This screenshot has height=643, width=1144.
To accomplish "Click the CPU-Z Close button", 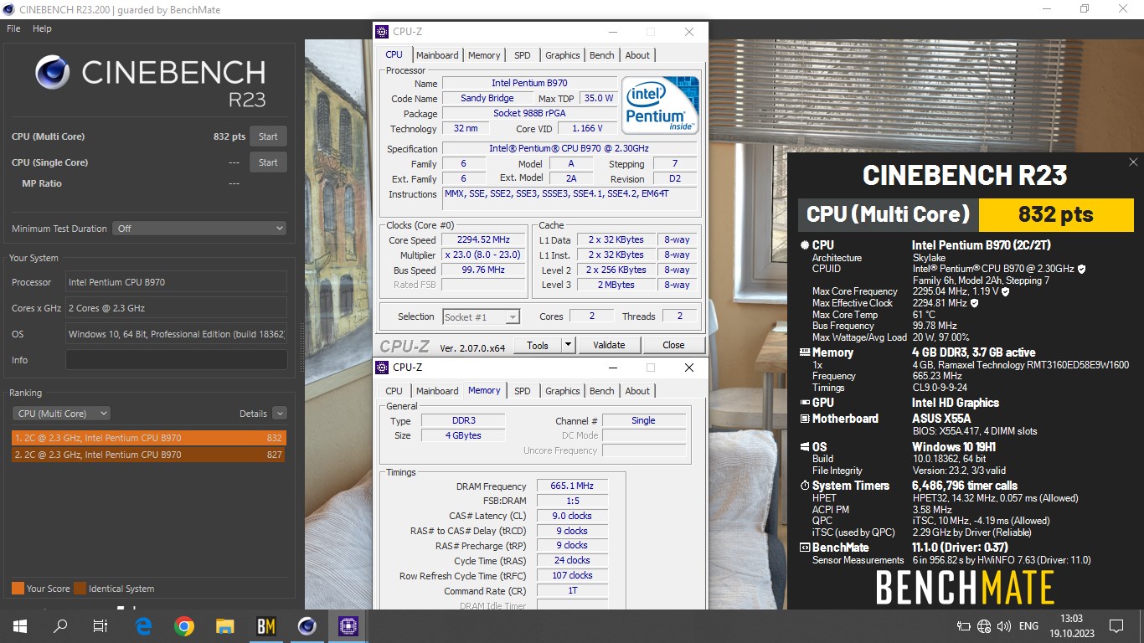I will [x=673, y=345].
